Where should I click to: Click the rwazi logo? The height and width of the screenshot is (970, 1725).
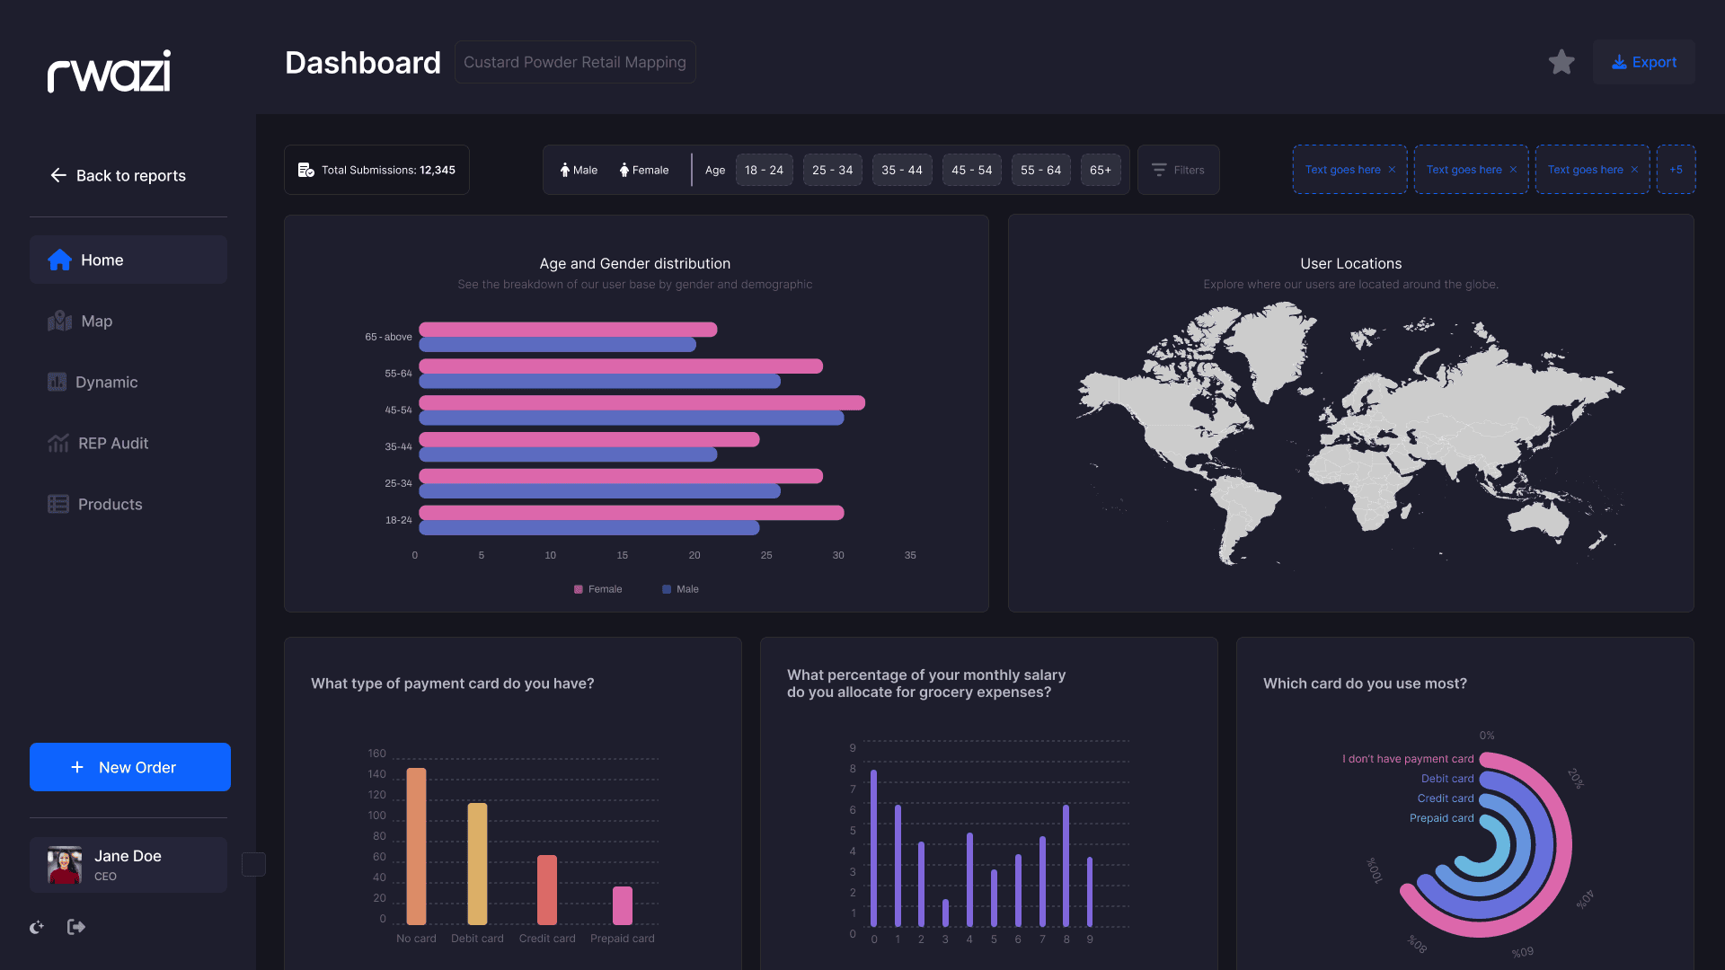point(109,71)
